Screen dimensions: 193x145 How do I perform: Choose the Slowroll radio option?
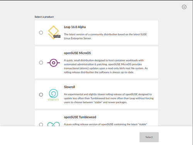(x=41, y=95)
